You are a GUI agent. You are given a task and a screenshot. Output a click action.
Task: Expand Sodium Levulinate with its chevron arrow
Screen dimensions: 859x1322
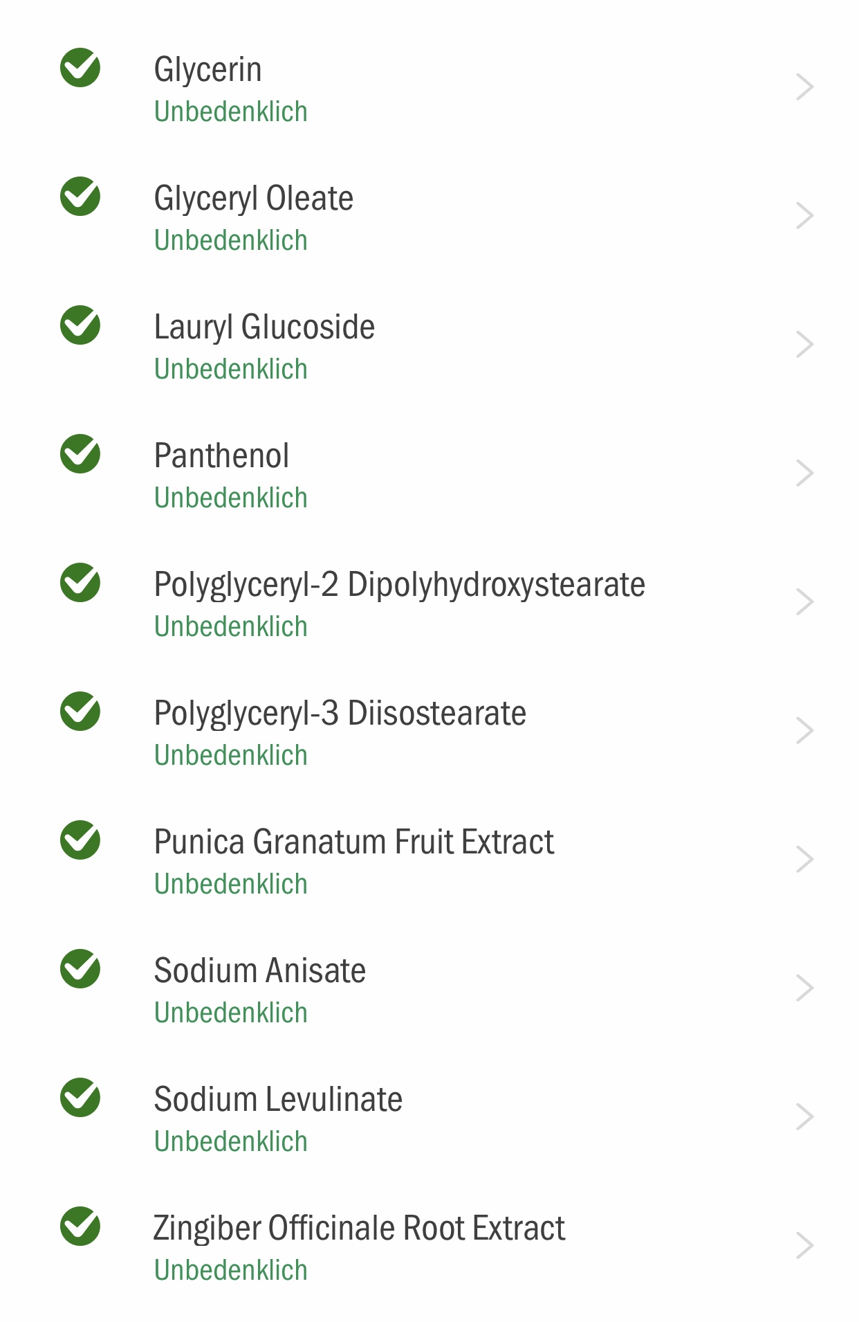[x=804, y=1117]
